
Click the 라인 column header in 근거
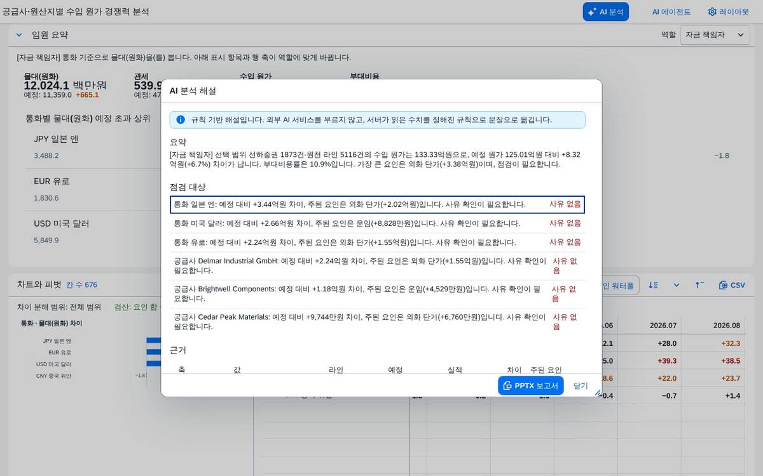[x=336, y=369]
